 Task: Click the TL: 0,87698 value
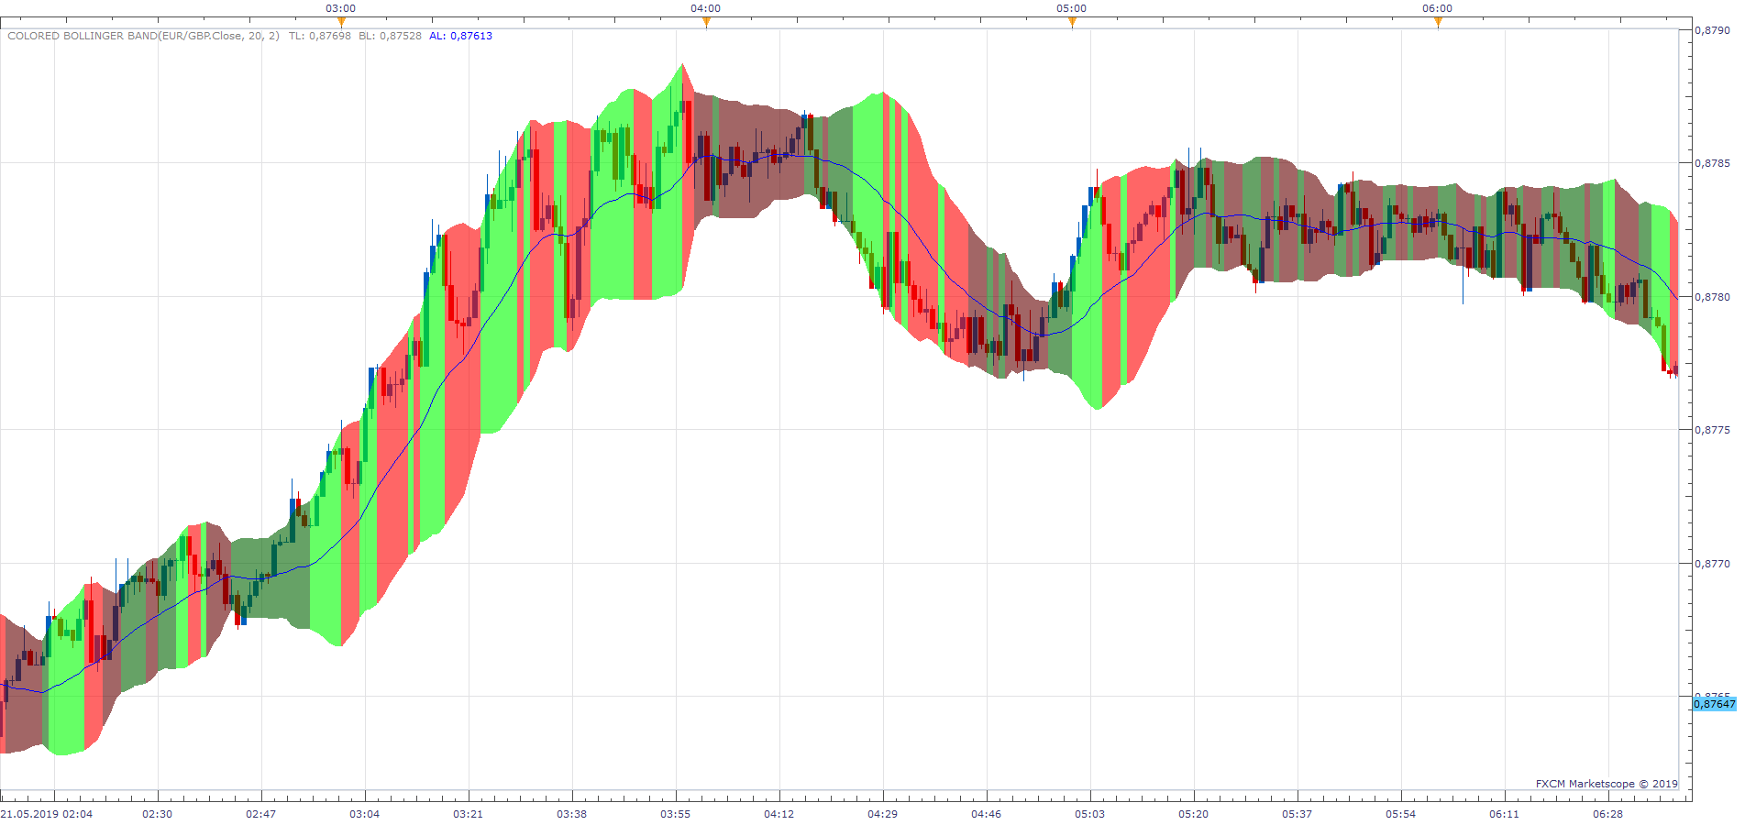tap(319, 36)
